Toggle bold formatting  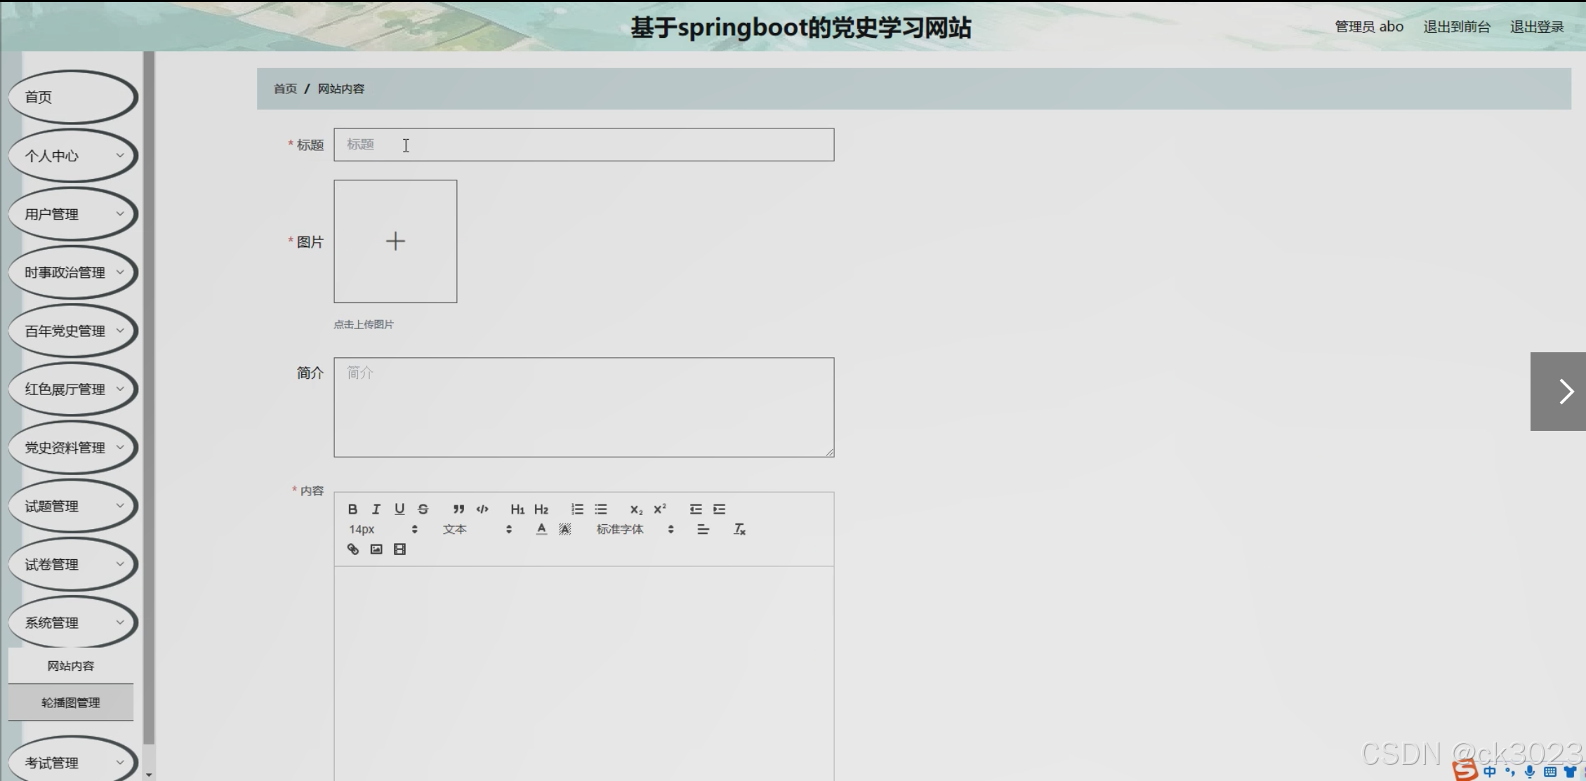click(352, 509)
